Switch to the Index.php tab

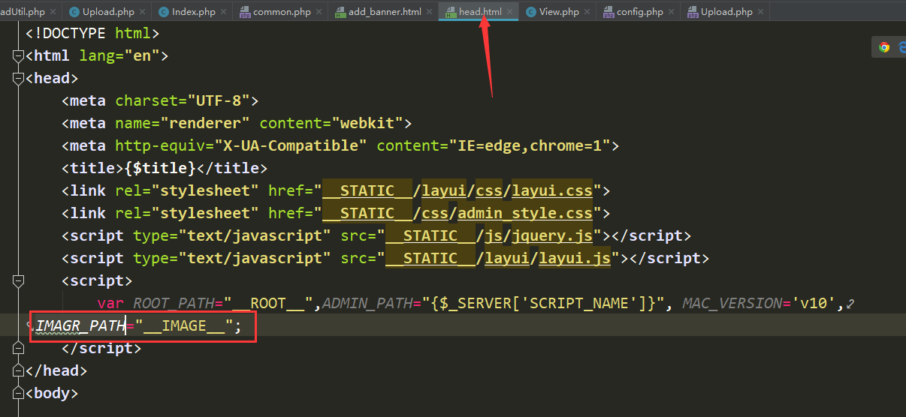pos(193,12)
